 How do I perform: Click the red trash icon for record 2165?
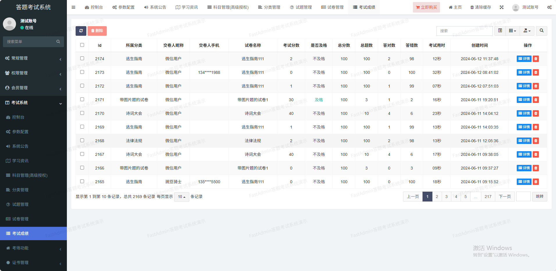(536, 182)
